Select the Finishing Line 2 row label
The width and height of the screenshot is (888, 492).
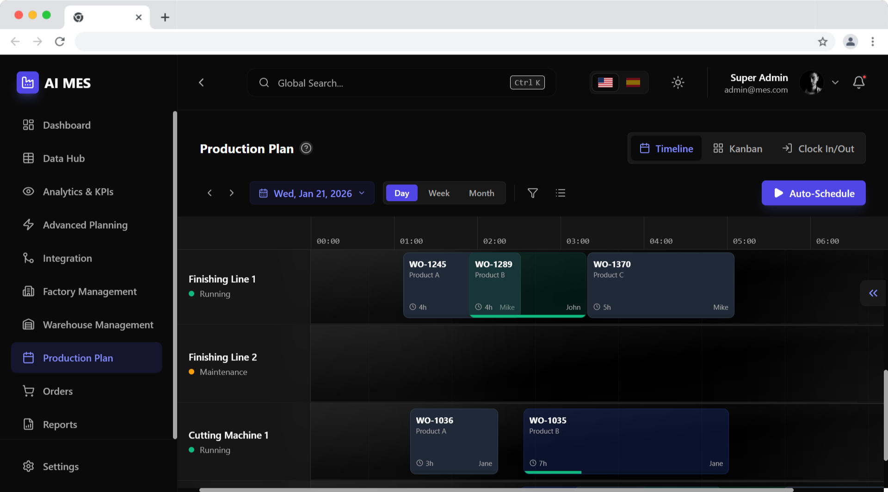click(222, 357)
